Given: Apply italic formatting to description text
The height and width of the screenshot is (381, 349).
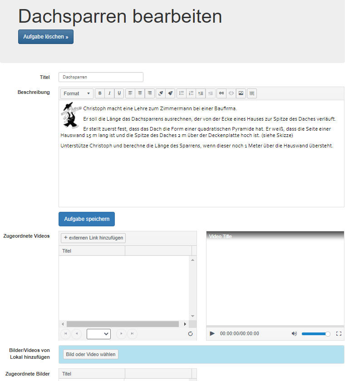Looking at the screenshot, I should coord(109,93).
